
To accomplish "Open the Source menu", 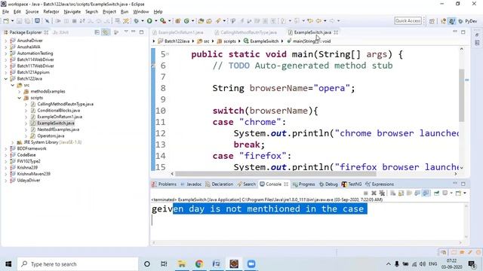I will coord(32,12).
